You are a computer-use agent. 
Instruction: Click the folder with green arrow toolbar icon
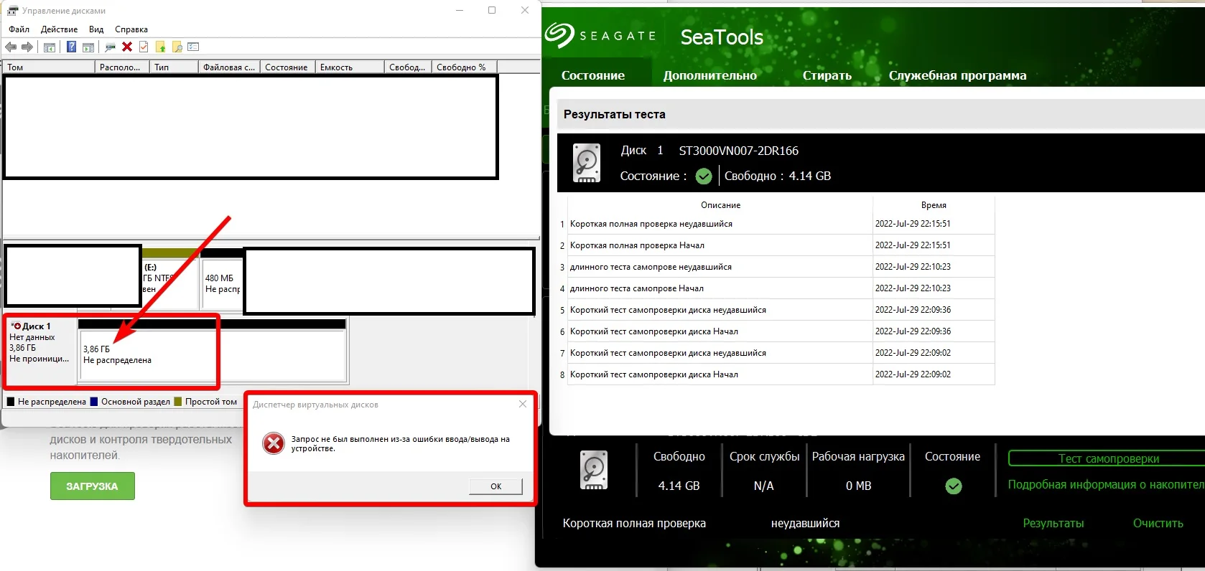[x=160, y=47]
